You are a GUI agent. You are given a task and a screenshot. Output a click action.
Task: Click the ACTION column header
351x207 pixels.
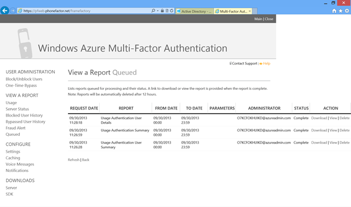click(x=331, y=108)
